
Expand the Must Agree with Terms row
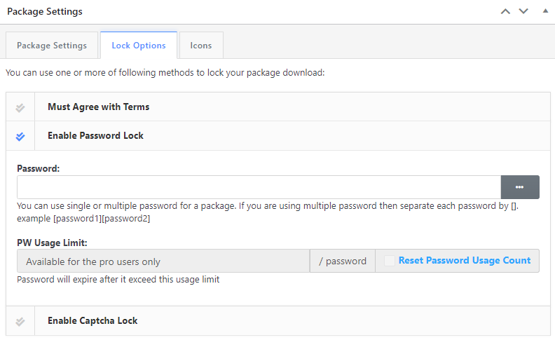pyautogui.click(x=98, y=107)
